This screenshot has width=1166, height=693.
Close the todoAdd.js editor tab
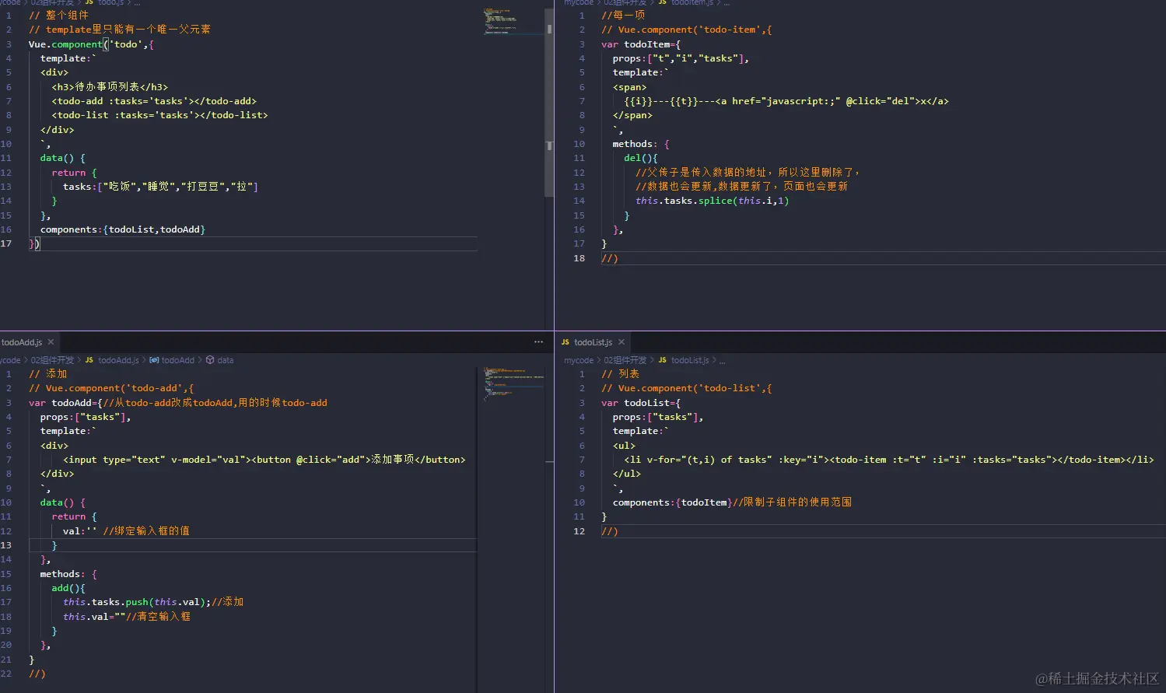pyautogui.click(x=51, y=342)
